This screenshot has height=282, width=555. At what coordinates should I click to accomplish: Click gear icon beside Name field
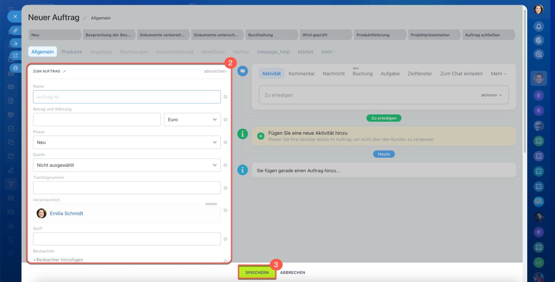click(225, 97)
